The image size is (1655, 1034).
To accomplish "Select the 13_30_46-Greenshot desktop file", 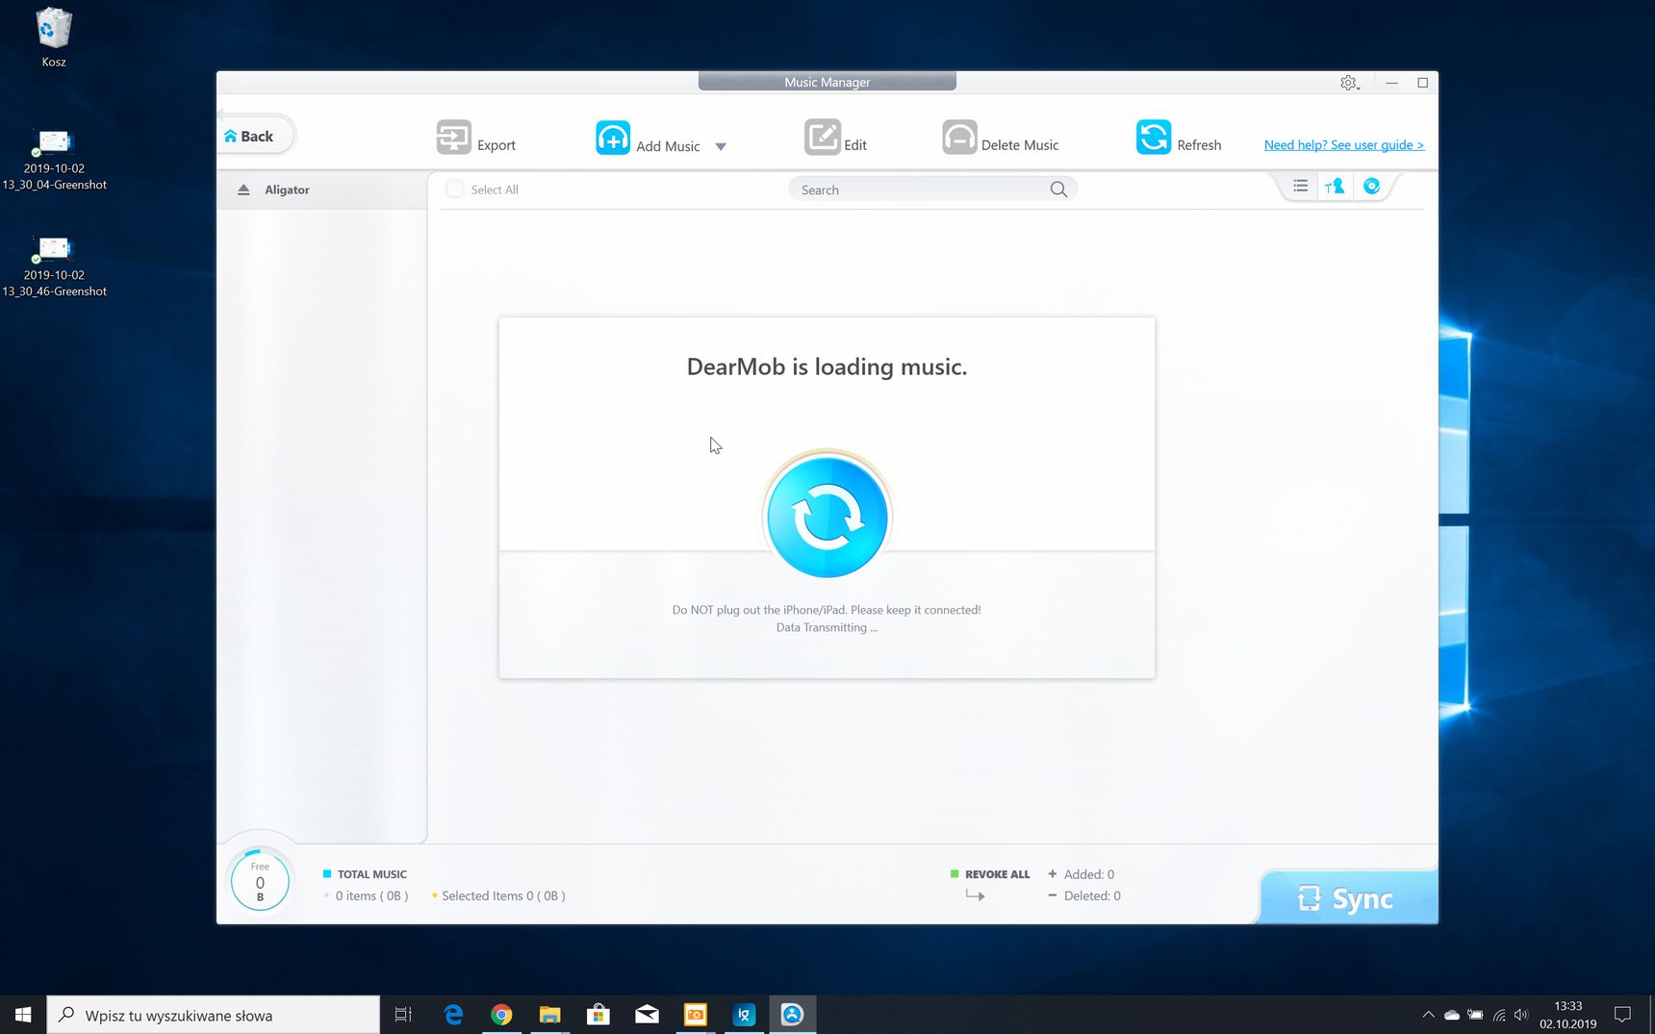I will (54, 265).
